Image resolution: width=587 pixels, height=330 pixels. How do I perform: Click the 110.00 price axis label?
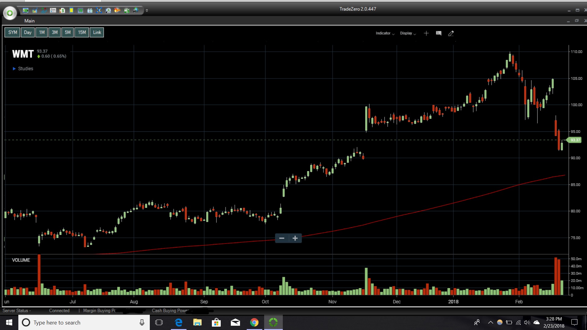[x=576, y=52]
